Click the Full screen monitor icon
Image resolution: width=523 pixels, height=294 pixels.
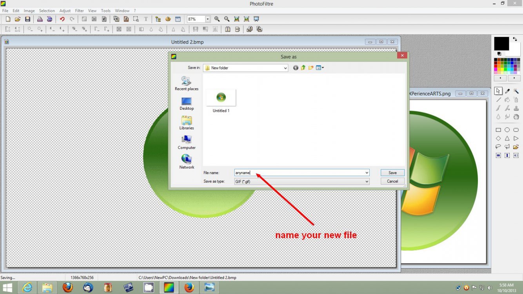point(256,19)
